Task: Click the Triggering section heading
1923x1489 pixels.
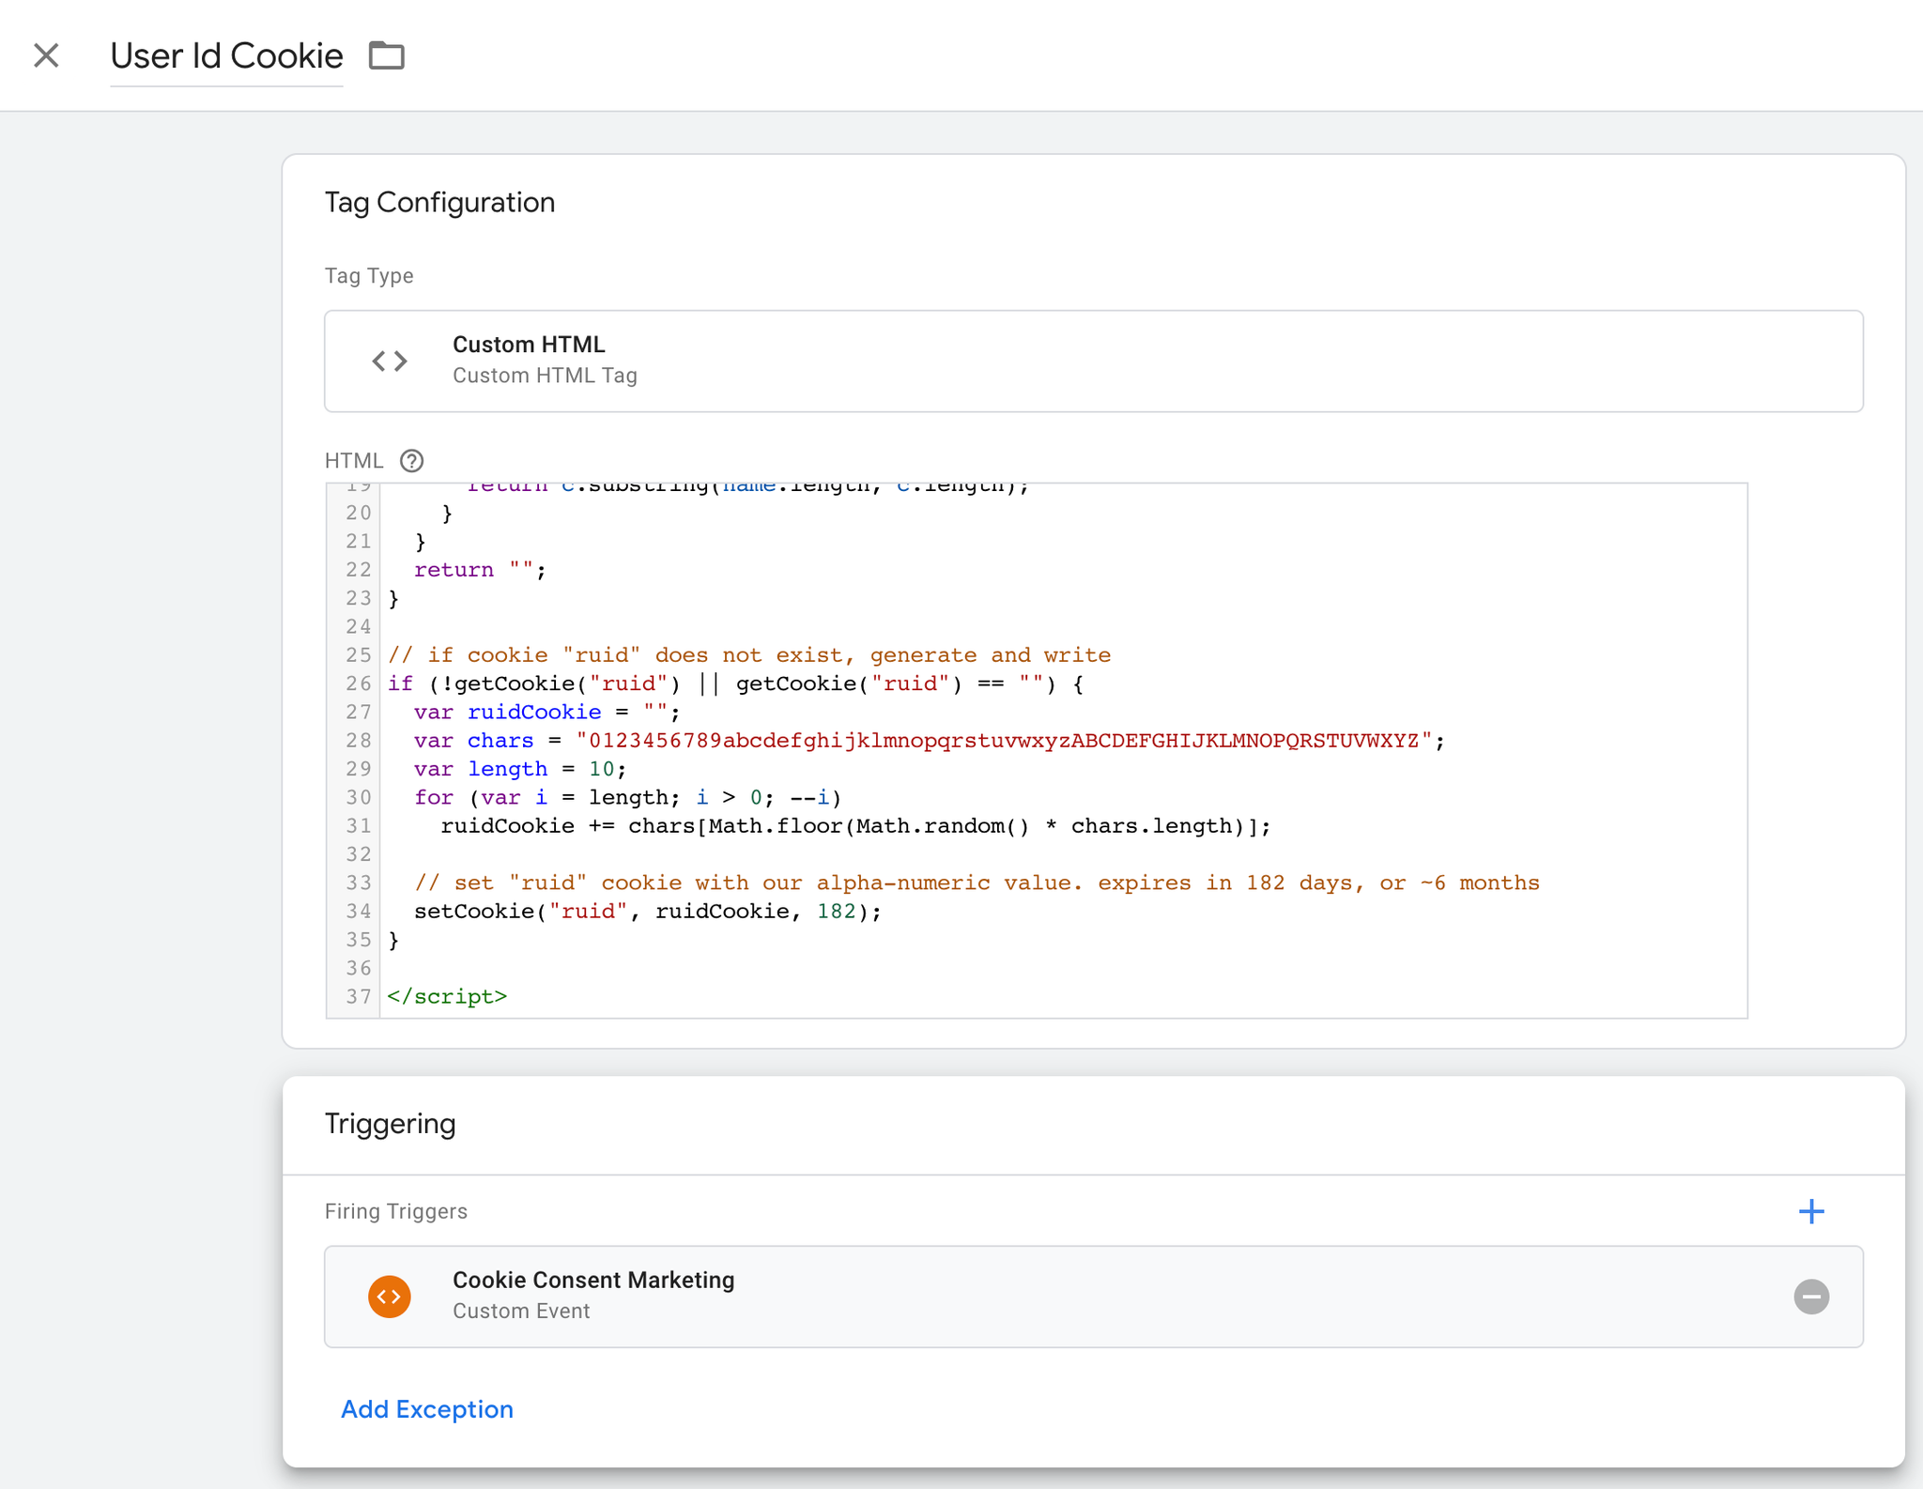Action: coord(390,1124)
